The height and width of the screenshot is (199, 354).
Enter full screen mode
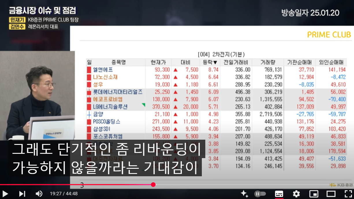click(348, 194)
